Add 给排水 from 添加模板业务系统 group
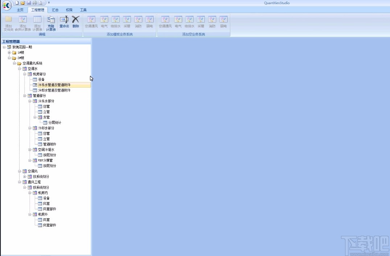Screen dimensions: 390x256 (x=116, y=22)
